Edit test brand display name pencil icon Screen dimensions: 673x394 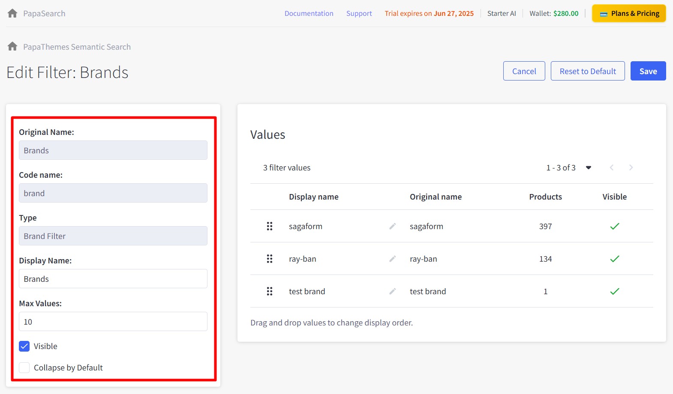392,291
